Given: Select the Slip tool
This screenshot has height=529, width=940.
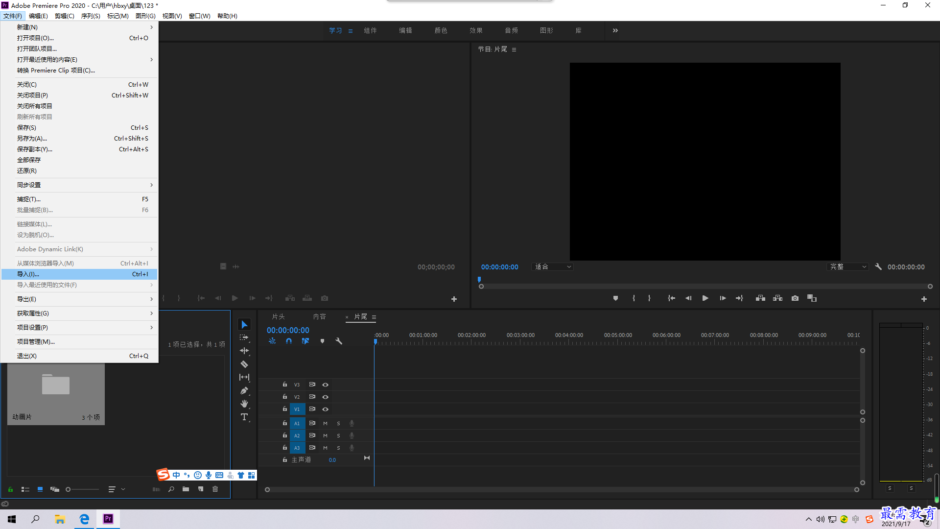Looking at the screenshot, I should pyautogui.click(x=244, y=377).
